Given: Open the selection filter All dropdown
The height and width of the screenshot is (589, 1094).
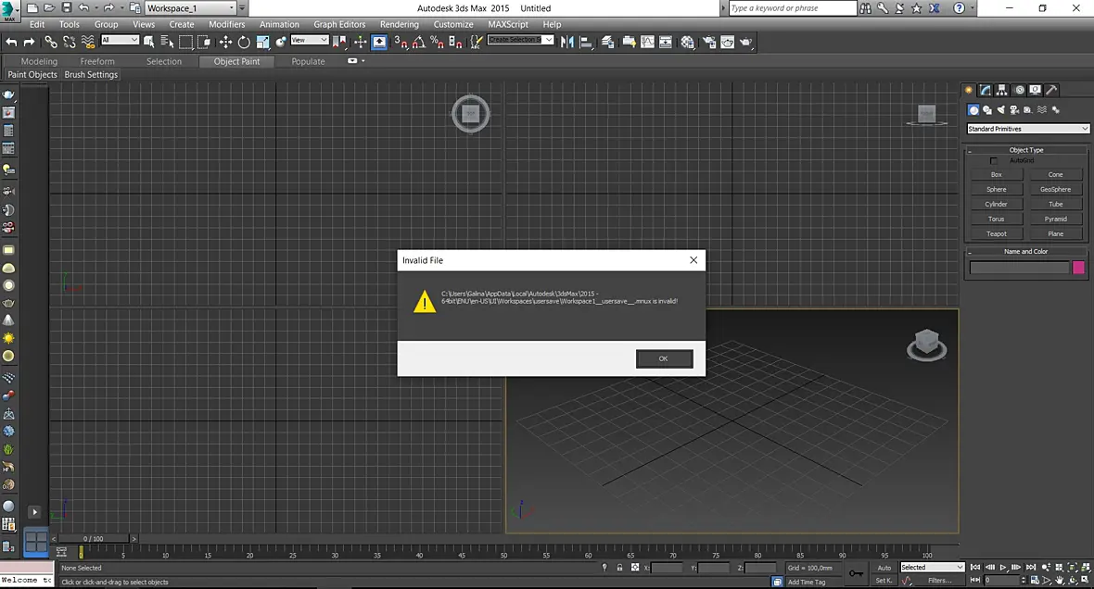Looking at the screenshot, I should 120,41.
